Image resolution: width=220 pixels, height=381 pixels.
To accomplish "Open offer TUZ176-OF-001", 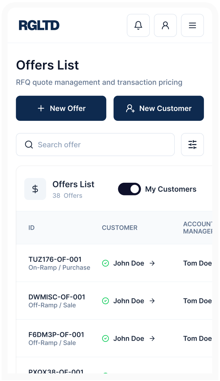I will point(55,259).
